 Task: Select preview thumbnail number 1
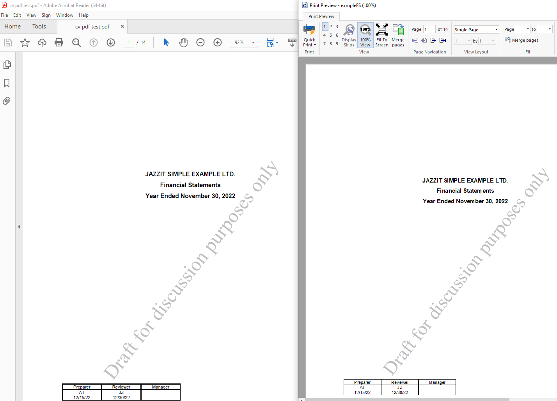pyautogui.click(x=324, y=26)
